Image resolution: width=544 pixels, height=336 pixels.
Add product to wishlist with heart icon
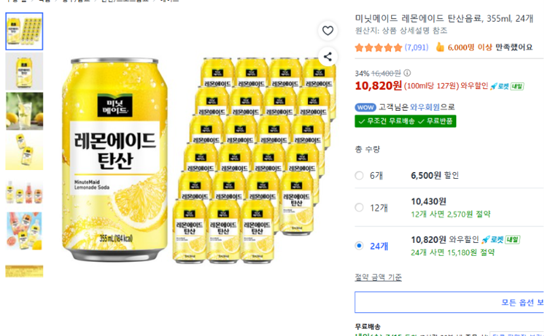coord(328,31)
